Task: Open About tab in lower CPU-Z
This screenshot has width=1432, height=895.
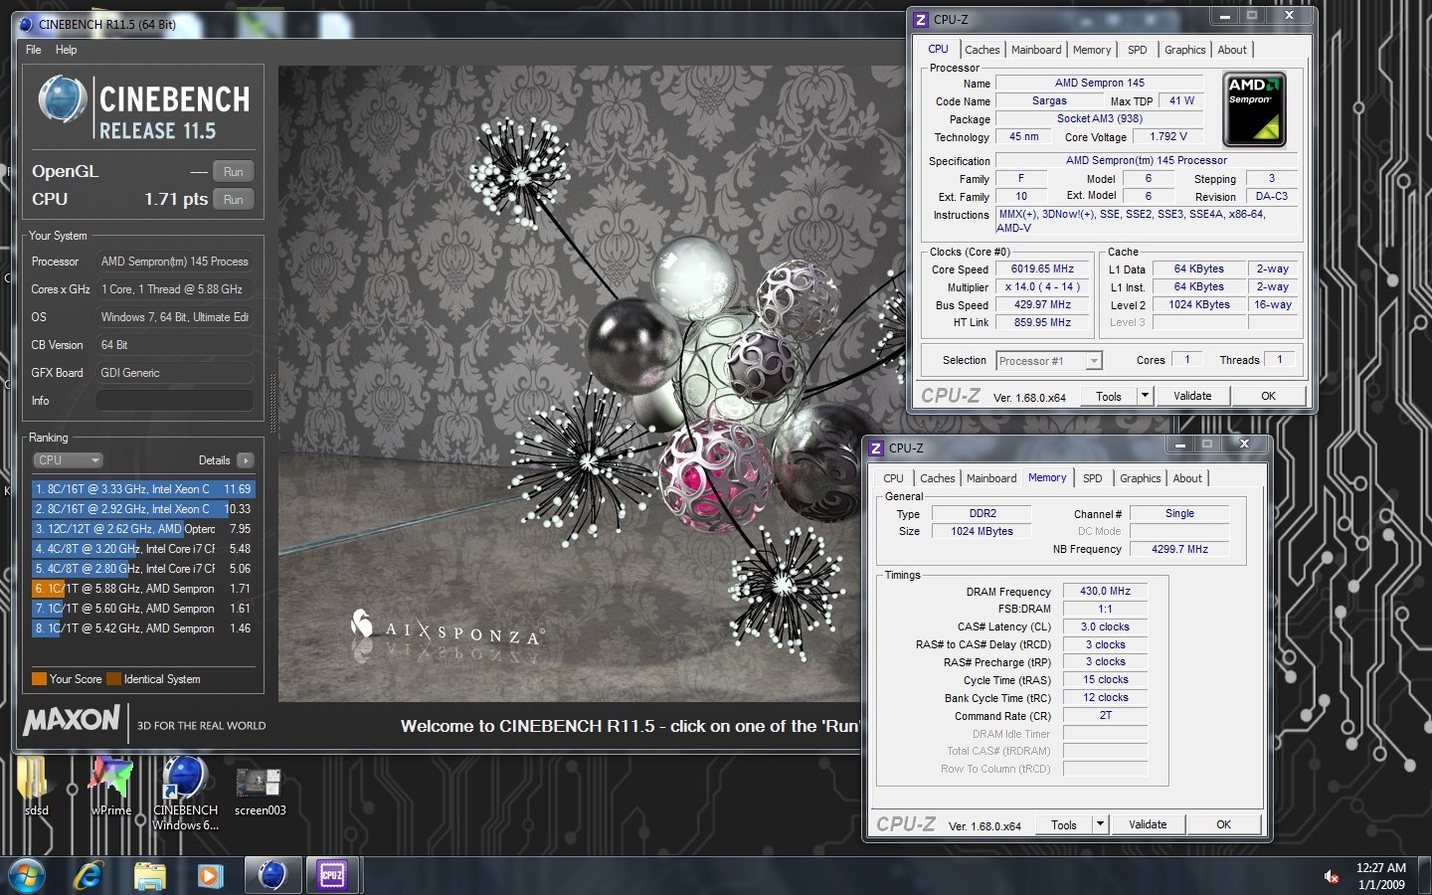Action: (x=1187, y=478)
